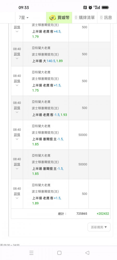Image resolution: width=117 pixels, height=260 pixels.
Task: Tap Android home square icon
Action: click(x=59, y=253)
